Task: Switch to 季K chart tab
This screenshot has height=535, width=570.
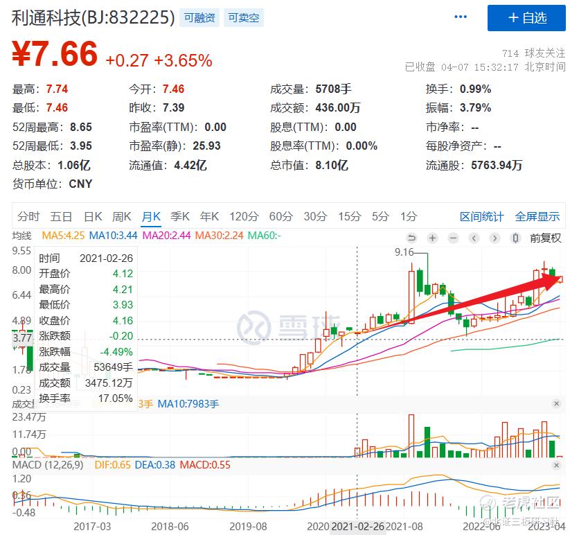Action: [180, 216]
